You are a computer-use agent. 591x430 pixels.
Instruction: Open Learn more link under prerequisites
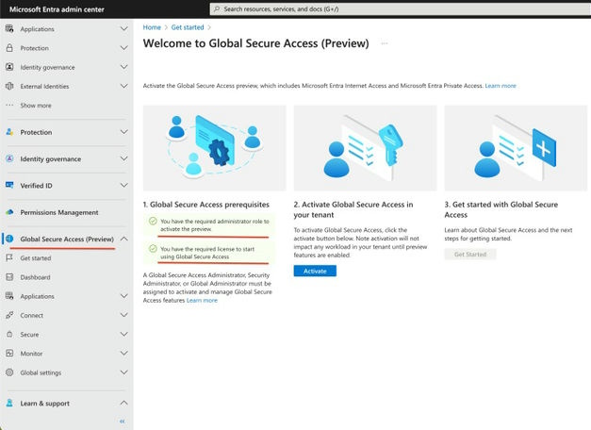pyautogui.click(x=202, y=300)
